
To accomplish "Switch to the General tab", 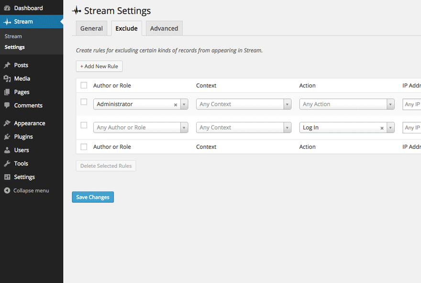I will (91, 28).
